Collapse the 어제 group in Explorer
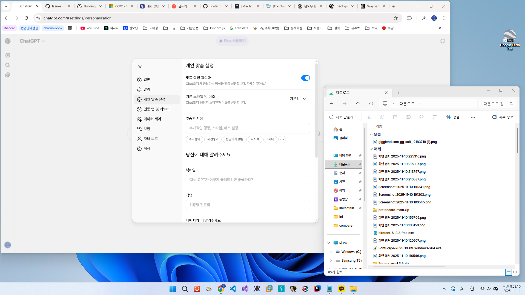The image size is (525, 295). click(371, 149)
